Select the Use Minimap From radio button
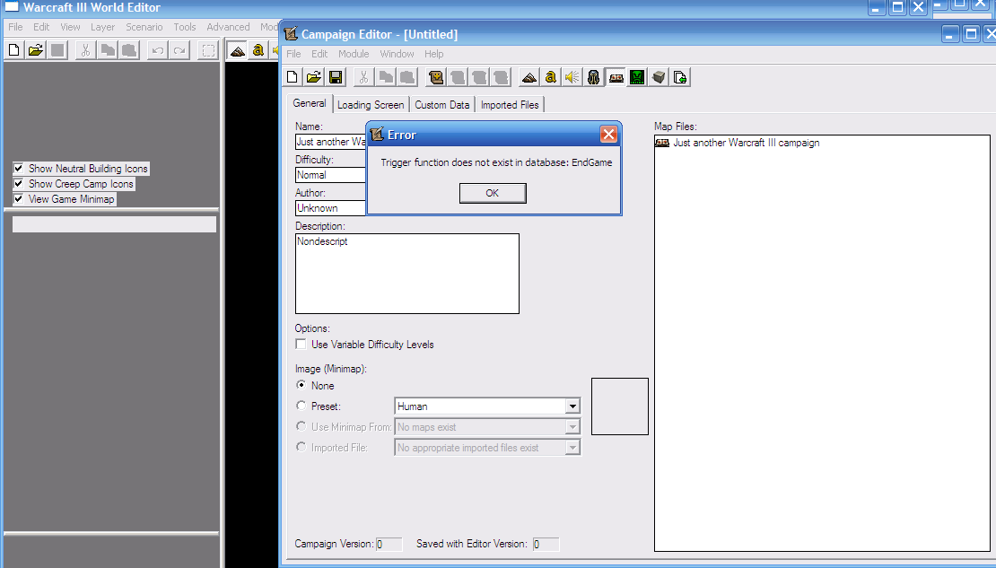This screenshot has height=568, width=996. [301, 426]
